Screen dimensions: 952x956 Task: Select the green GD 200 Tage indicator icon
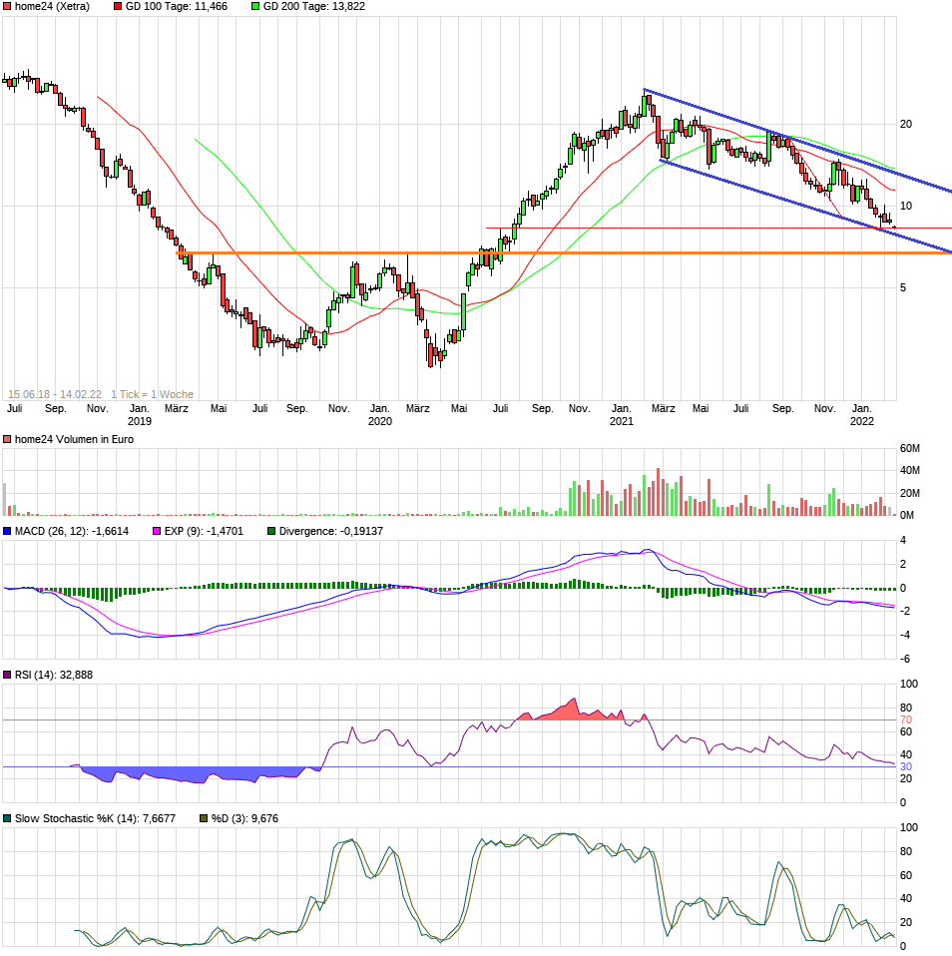[x=256, y=7]
